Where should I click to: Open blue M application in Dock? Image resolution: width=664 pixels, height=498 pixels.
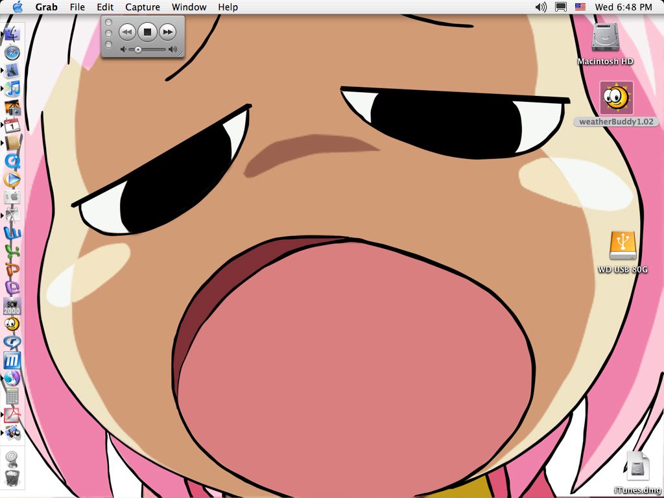(x=12, y=361)
